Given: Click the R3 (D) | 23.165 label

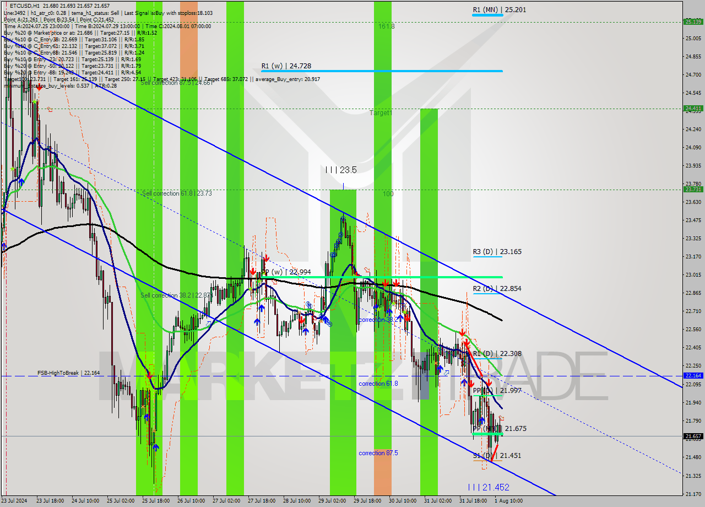Looking at the screenshot, I should tap(497, 251).
